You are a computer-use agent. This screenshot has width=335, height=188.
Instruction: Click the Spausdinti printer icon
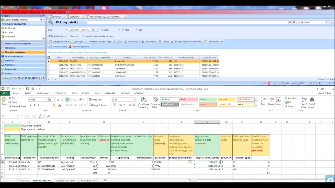[126, 42]
